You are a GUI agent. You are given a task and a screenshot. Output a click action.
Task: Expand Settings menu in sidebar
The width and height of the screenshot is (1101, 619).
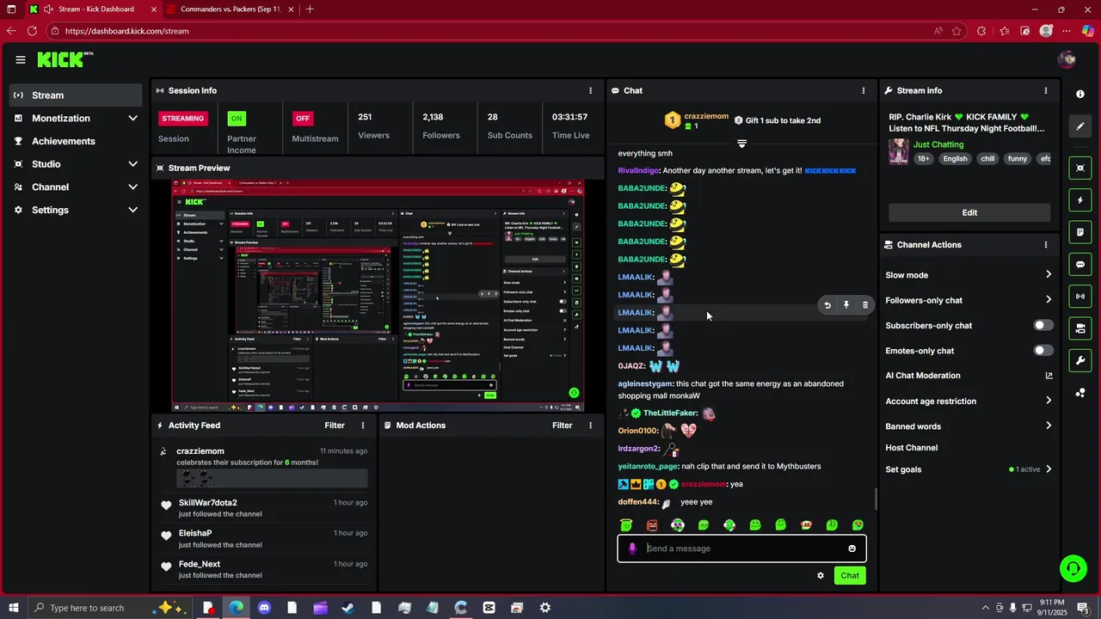click(132, 210)
